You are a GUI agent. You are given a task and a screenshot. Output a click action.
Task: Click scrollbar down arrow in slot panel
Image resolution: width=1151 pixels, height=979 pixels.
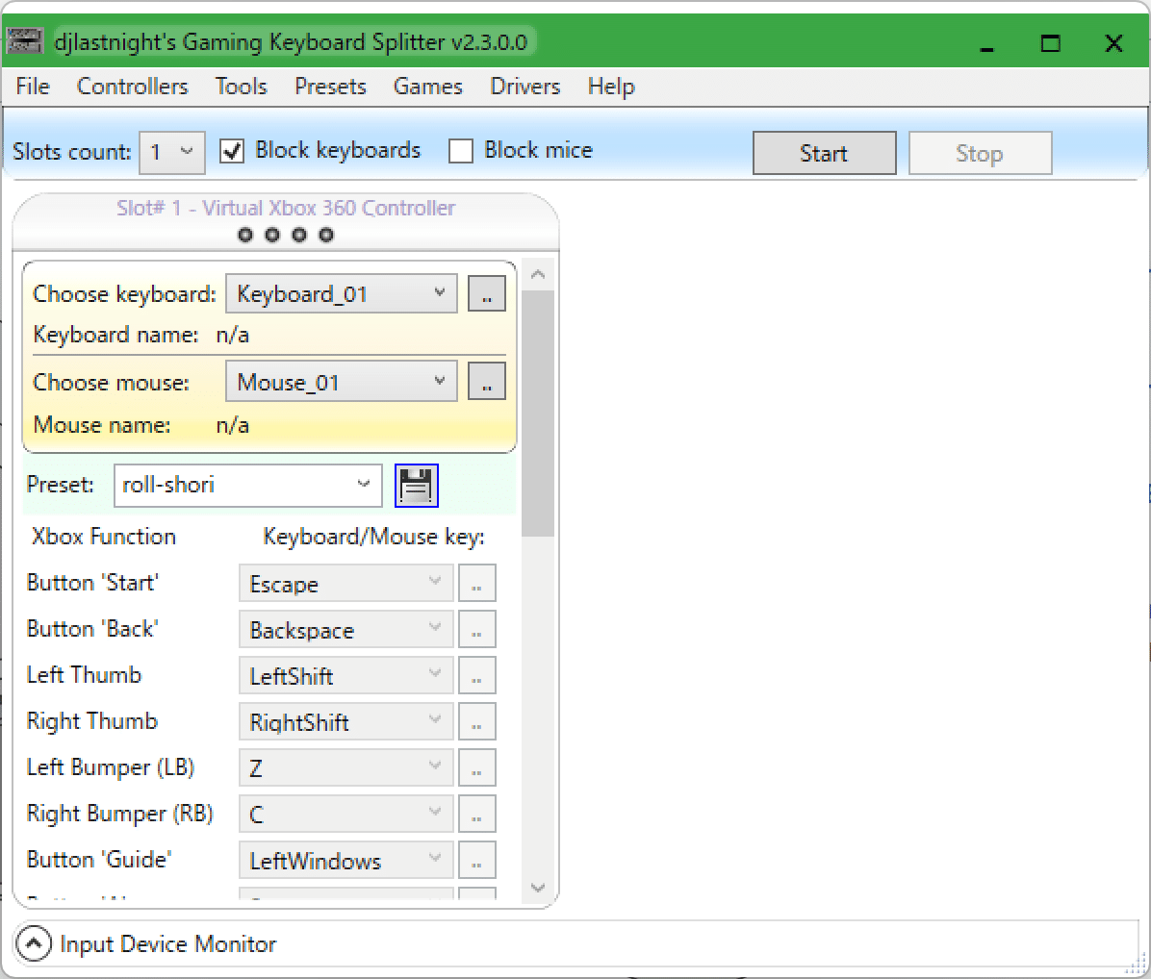point(538,888)
